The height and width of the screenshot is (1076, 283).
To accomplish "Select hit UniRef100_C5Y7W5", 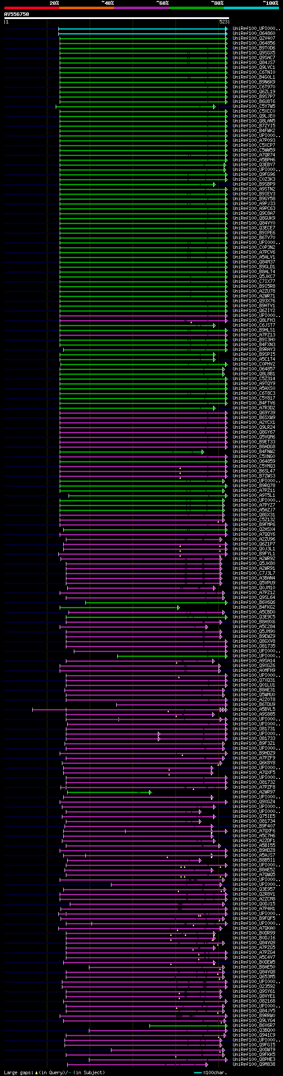I will click(x=254, y=106).
